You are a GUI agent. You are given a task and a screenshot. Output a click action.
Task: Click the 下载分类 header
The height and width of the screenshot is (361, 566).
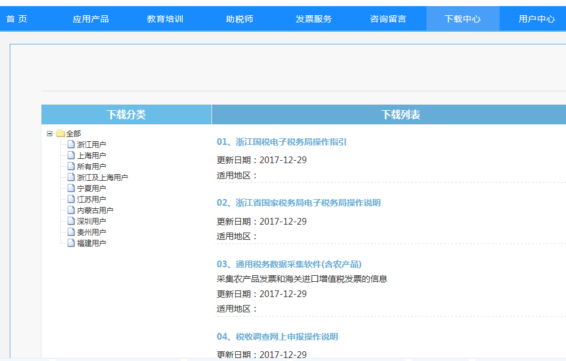click(x=126, y=114)
